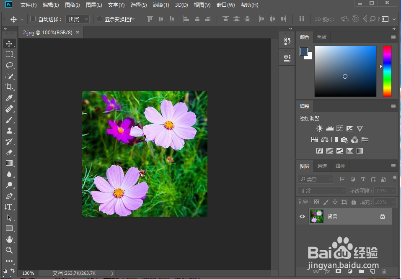Switch to the 路径 tab
Image resolution: width=401 pixels, height=279 pixels.
[x=340, y=166]
